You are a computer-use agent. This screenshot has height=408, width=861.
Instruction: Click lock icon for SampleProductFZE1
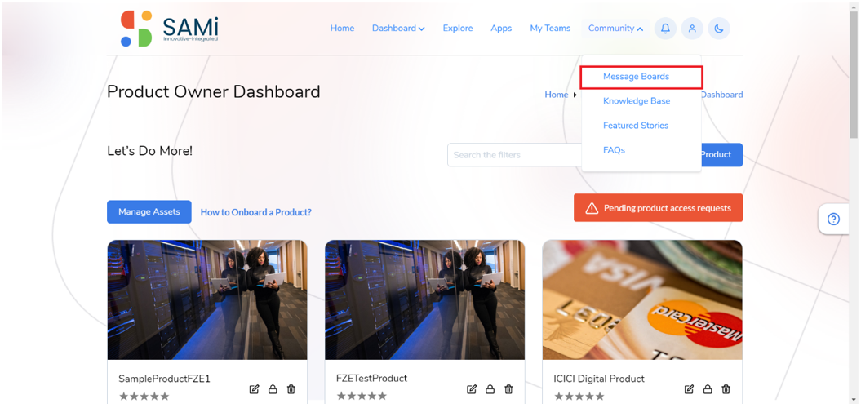pyautogui.click(x=273, y=389)
